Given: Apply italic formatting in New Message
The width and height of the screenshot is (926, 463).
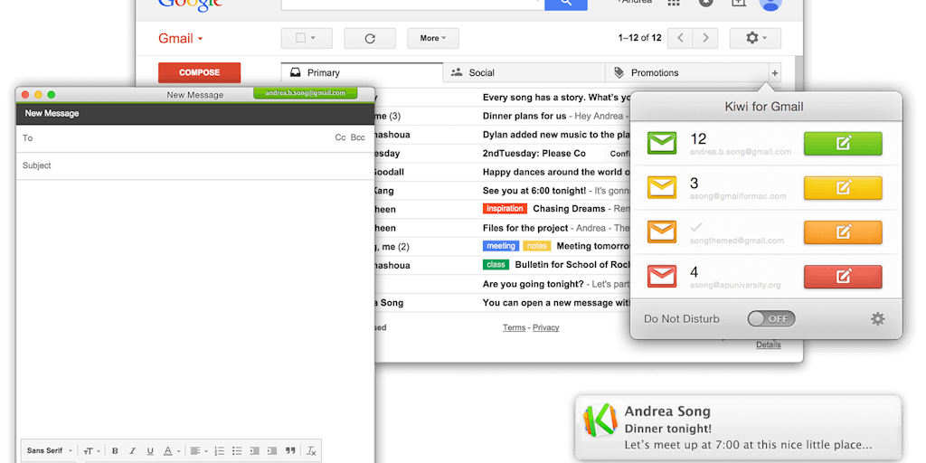Looking at the screenshot, I should [x=133, y=451].
